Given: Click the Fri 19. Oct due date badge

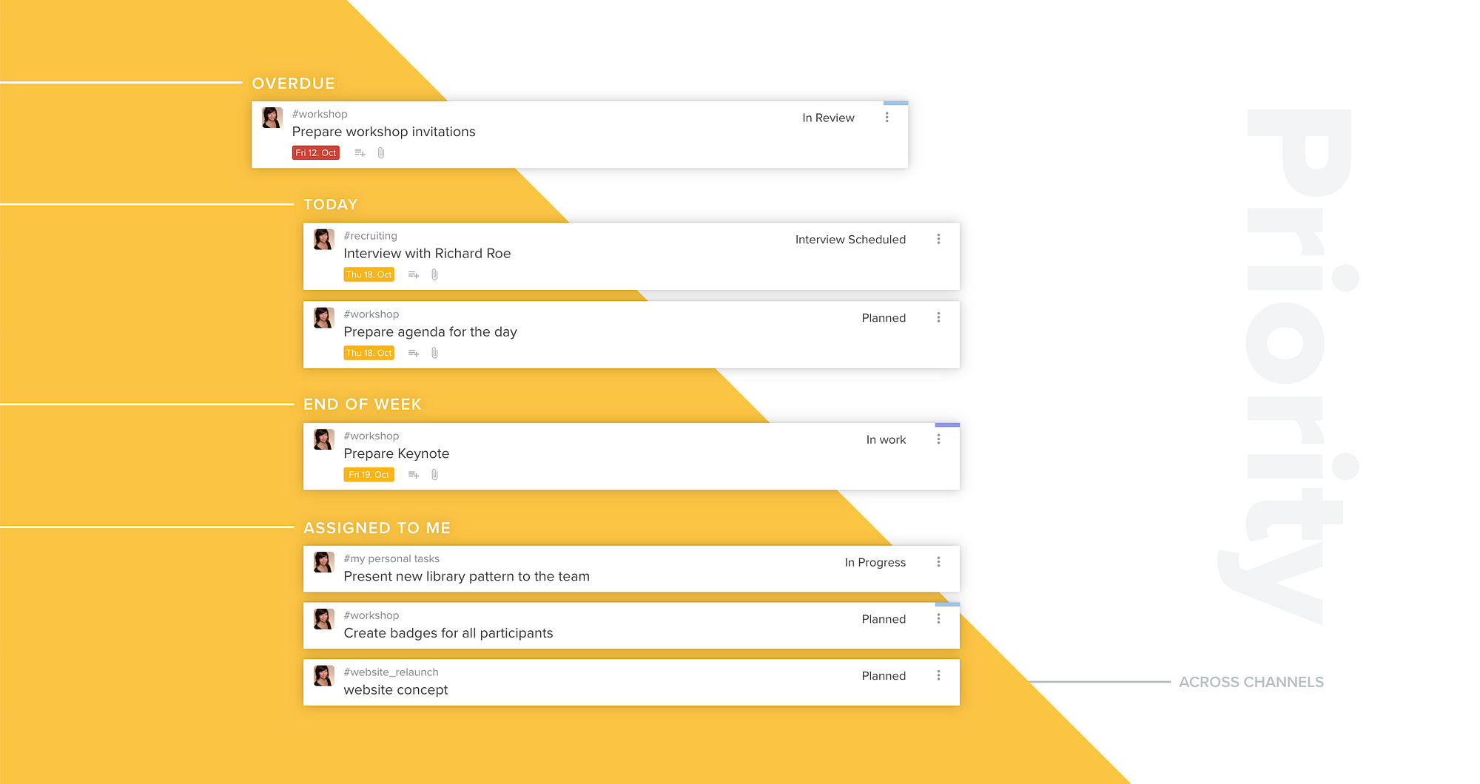Looking at the screenshot, I should (369, 475).
